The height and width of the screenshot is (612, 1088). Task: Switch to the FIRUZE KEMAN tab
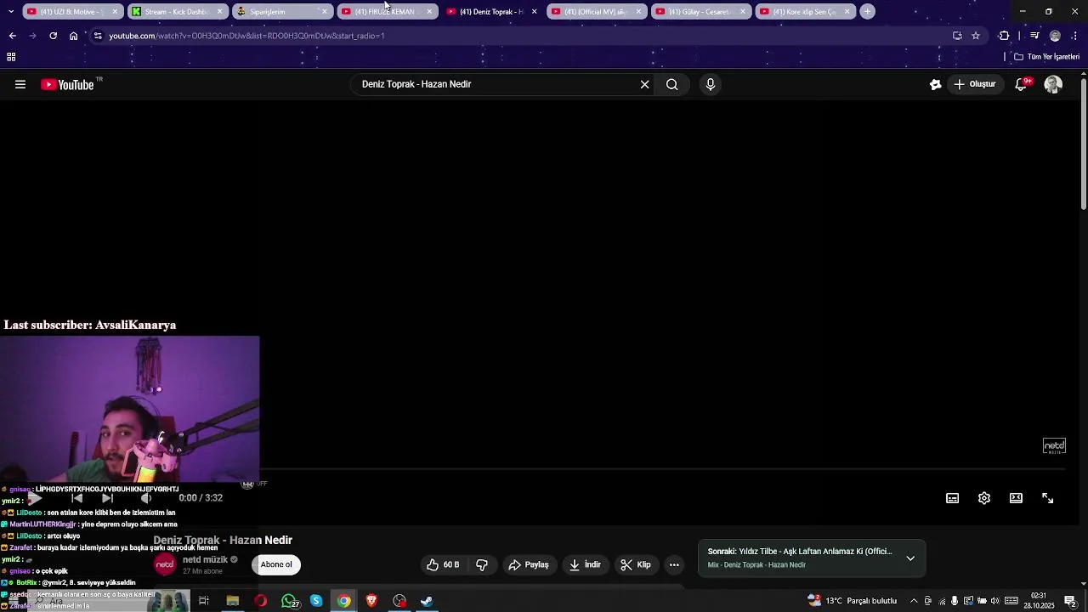point(386,12)
